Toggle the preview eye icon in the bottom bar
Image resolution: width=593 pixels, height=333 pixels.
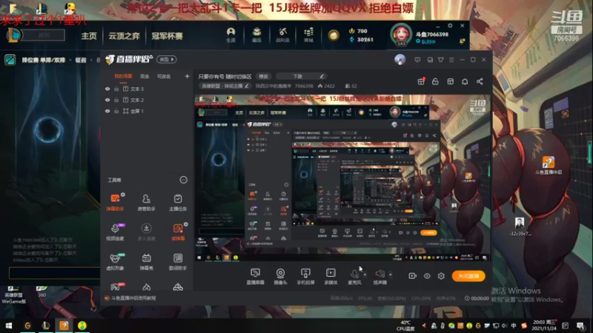click(427, 276)
